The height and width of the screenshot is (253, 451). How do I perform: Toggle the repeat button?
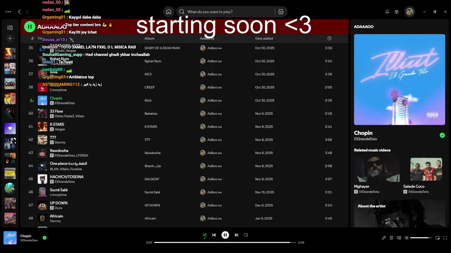246,235
